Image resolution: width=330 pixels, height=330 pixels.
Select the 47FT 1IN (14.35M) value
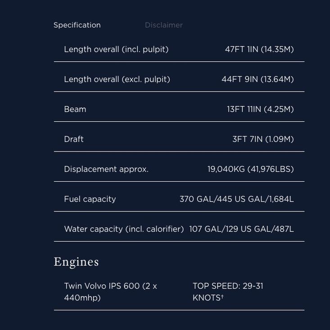pyautogui.click(x=259, y=50)
